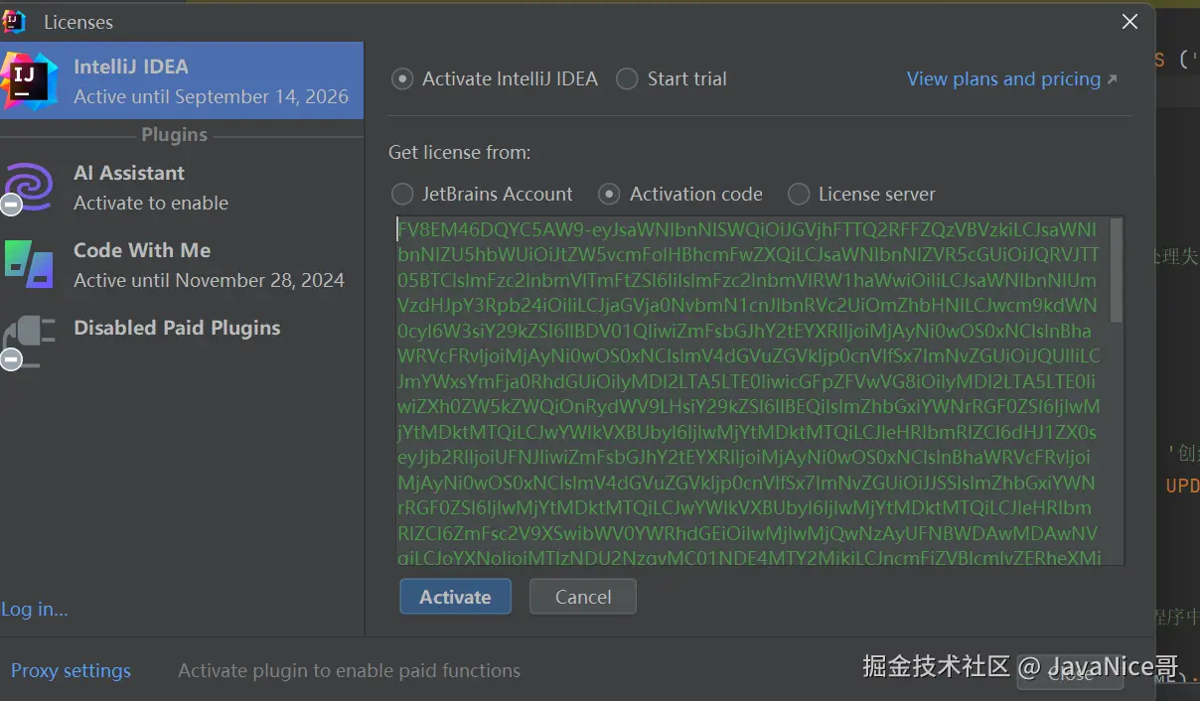This screenshot has height=701, width=1200.
Task: Select the License server radio option
Action: 799,194
